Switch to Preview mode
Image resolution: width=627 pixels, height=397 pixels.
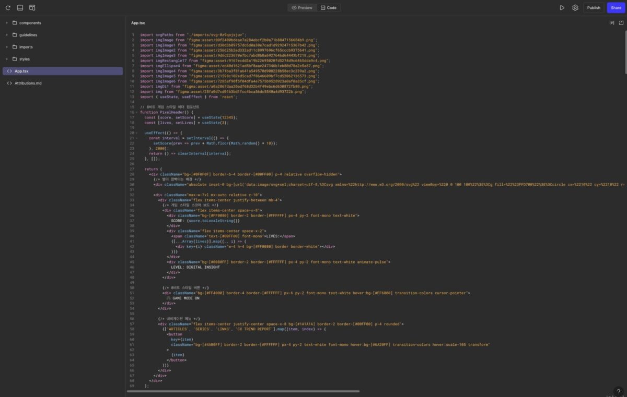[x=302, y=8]
